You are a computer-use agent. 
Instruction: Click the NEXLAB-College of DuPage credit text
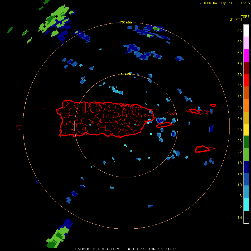coord(225,3)
